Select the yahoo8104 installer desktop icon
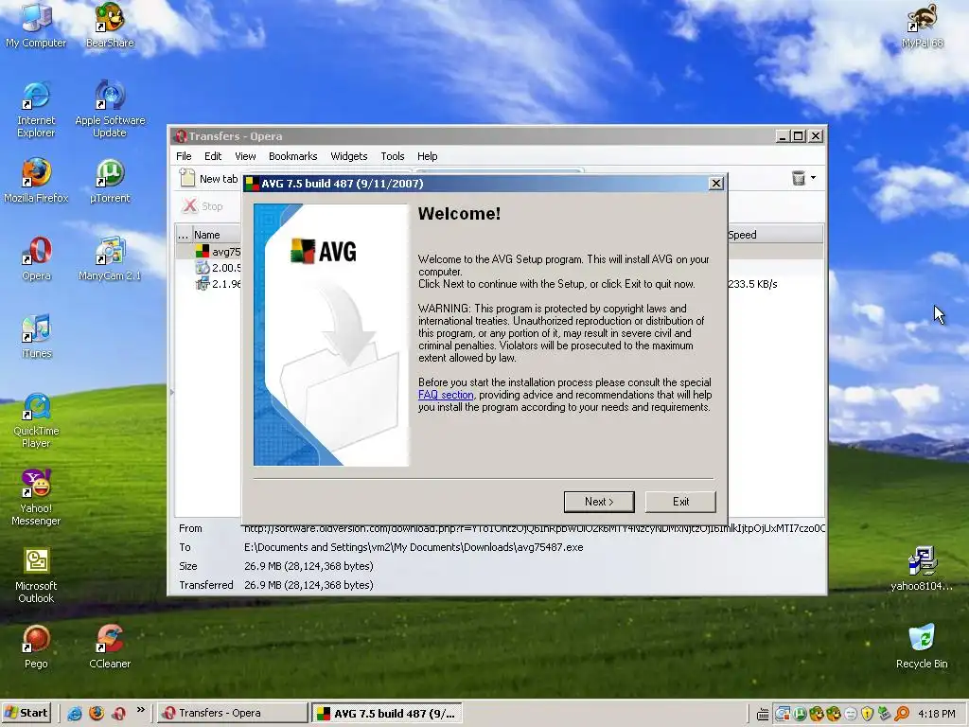 pyautogui.click(x=922, y=569)
